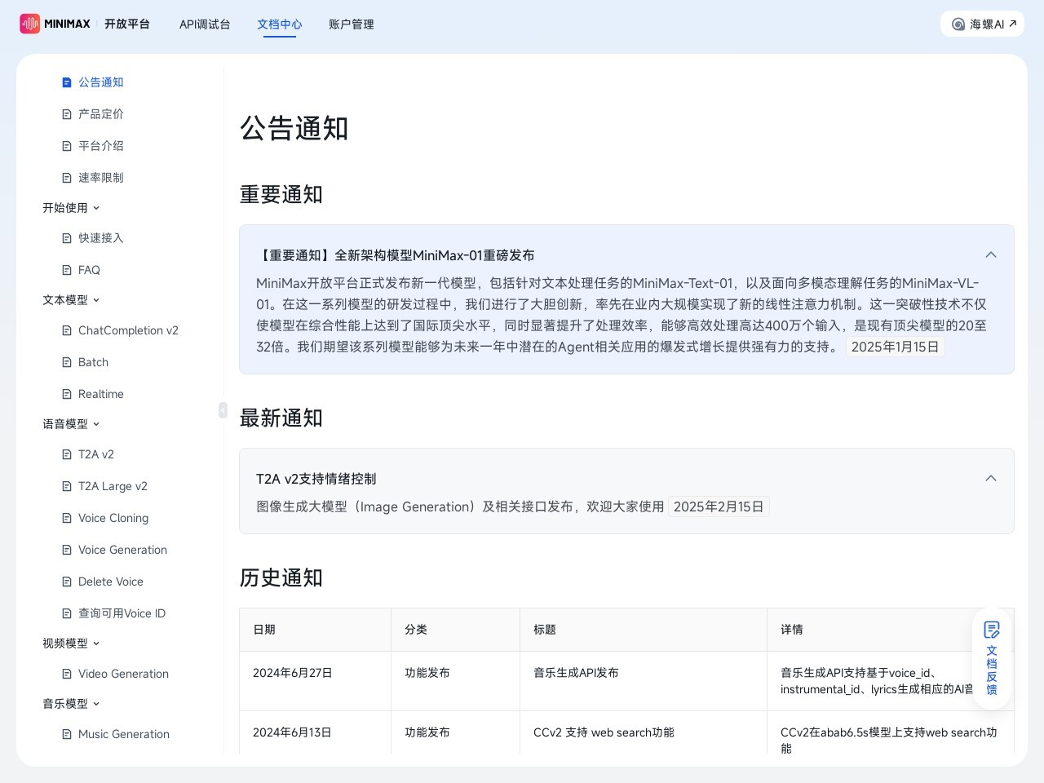
Task: Collapse the 语音模型 sidebar section
Action: 96,424
